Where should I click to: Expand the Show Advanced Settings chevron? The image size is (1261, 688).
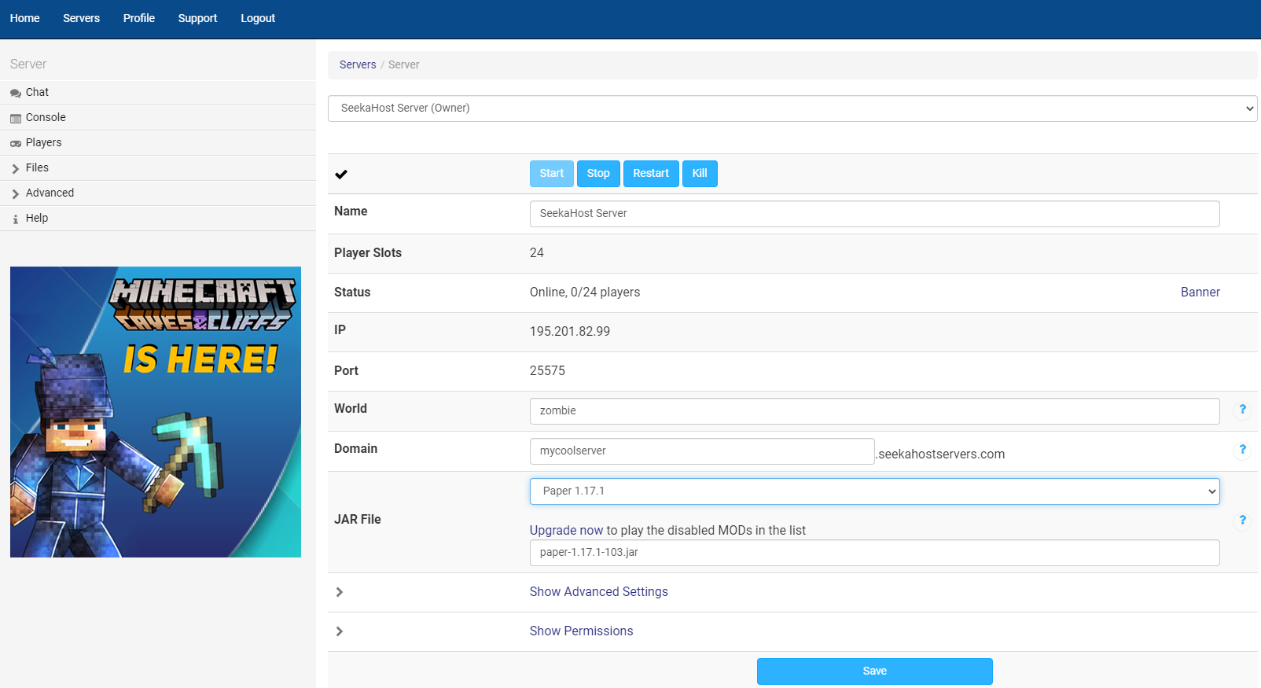pos(340,592)
